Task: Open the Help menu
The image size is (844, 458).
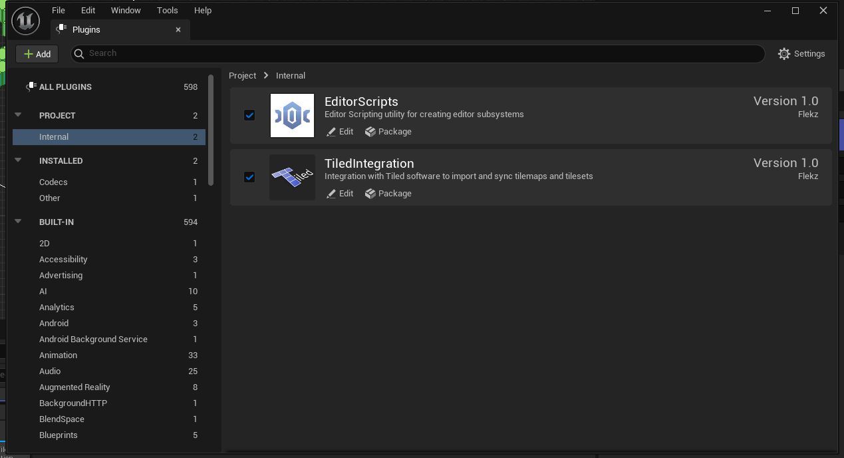Action: point(203,10)
